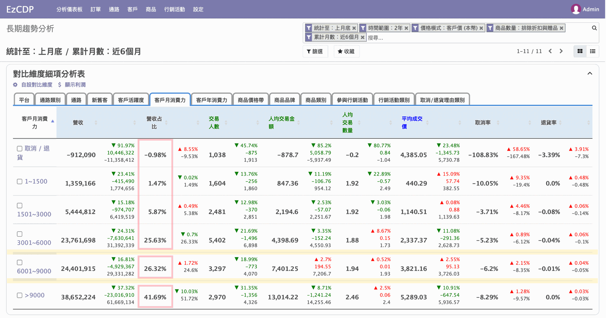Screen dimensions: 606x318
Task: Open the 篩選 filter dropdown
Action: pos(315,51)
